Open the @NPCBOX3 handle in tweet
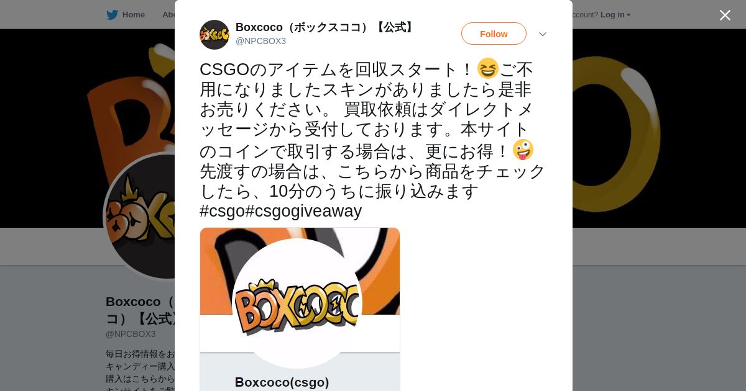 coord(260,41)
